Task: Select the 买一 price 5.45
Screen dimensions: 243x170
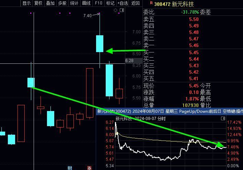Action: (x=194, y=52)
